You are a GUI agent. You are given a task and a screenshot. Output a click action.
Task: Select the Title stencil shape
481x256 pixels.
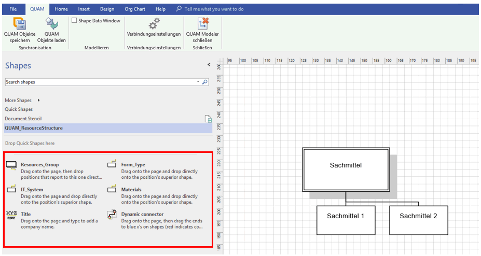coord(11,215)
